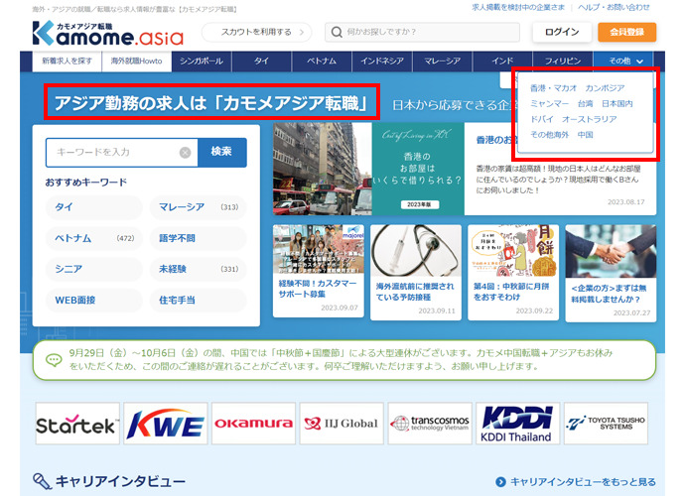Choose その他海外 in the dropdown
The image size is (685, 496).
pos(550,135)
